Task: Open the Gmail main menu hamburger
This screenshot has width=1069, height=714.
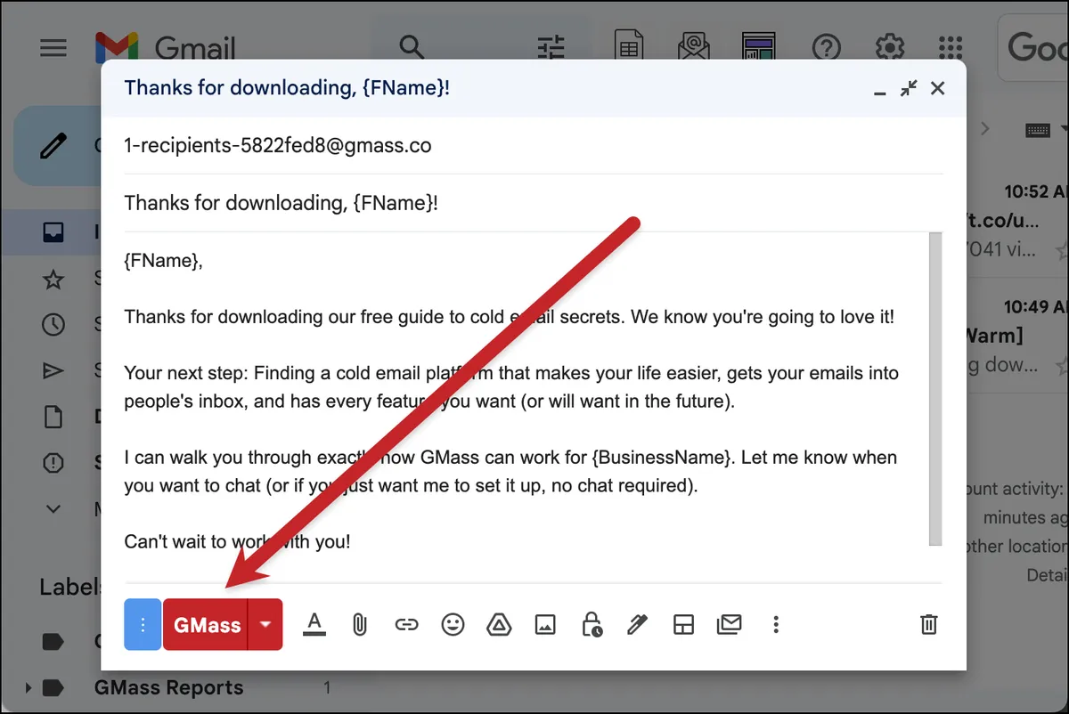Action: pyautogui.click(x=53, y=47)
